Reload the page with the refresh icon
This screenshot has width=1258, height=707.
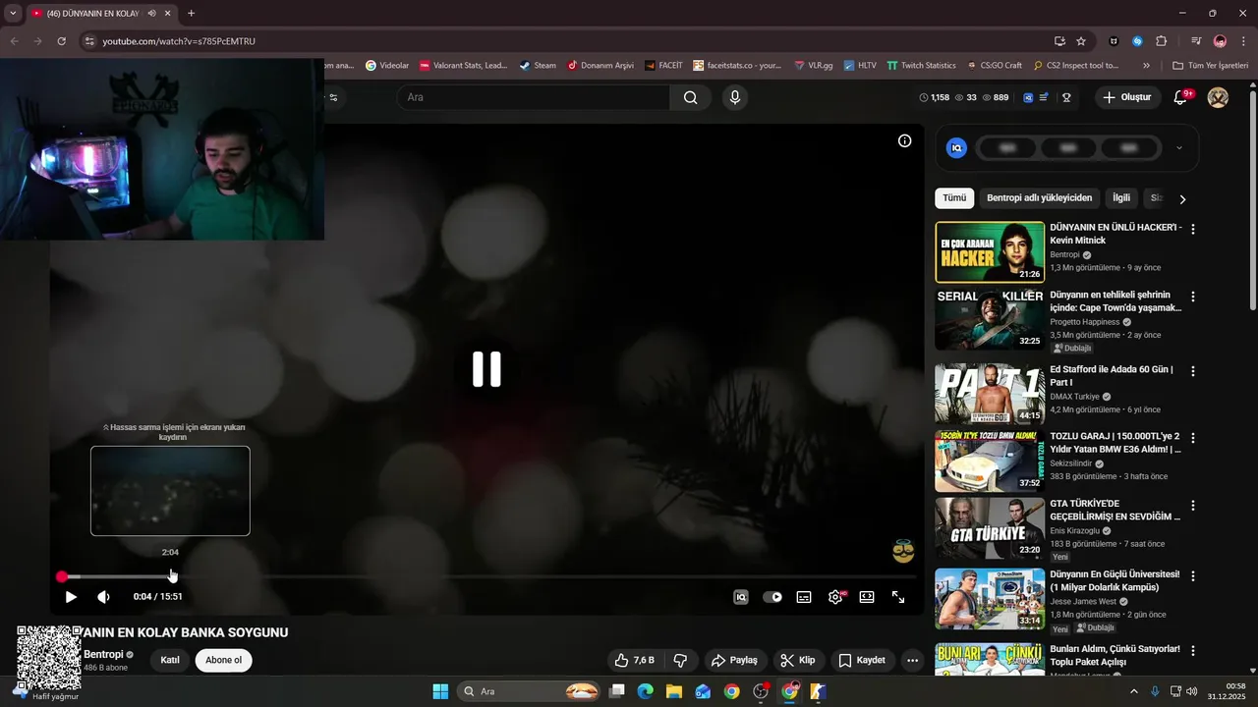61,41
